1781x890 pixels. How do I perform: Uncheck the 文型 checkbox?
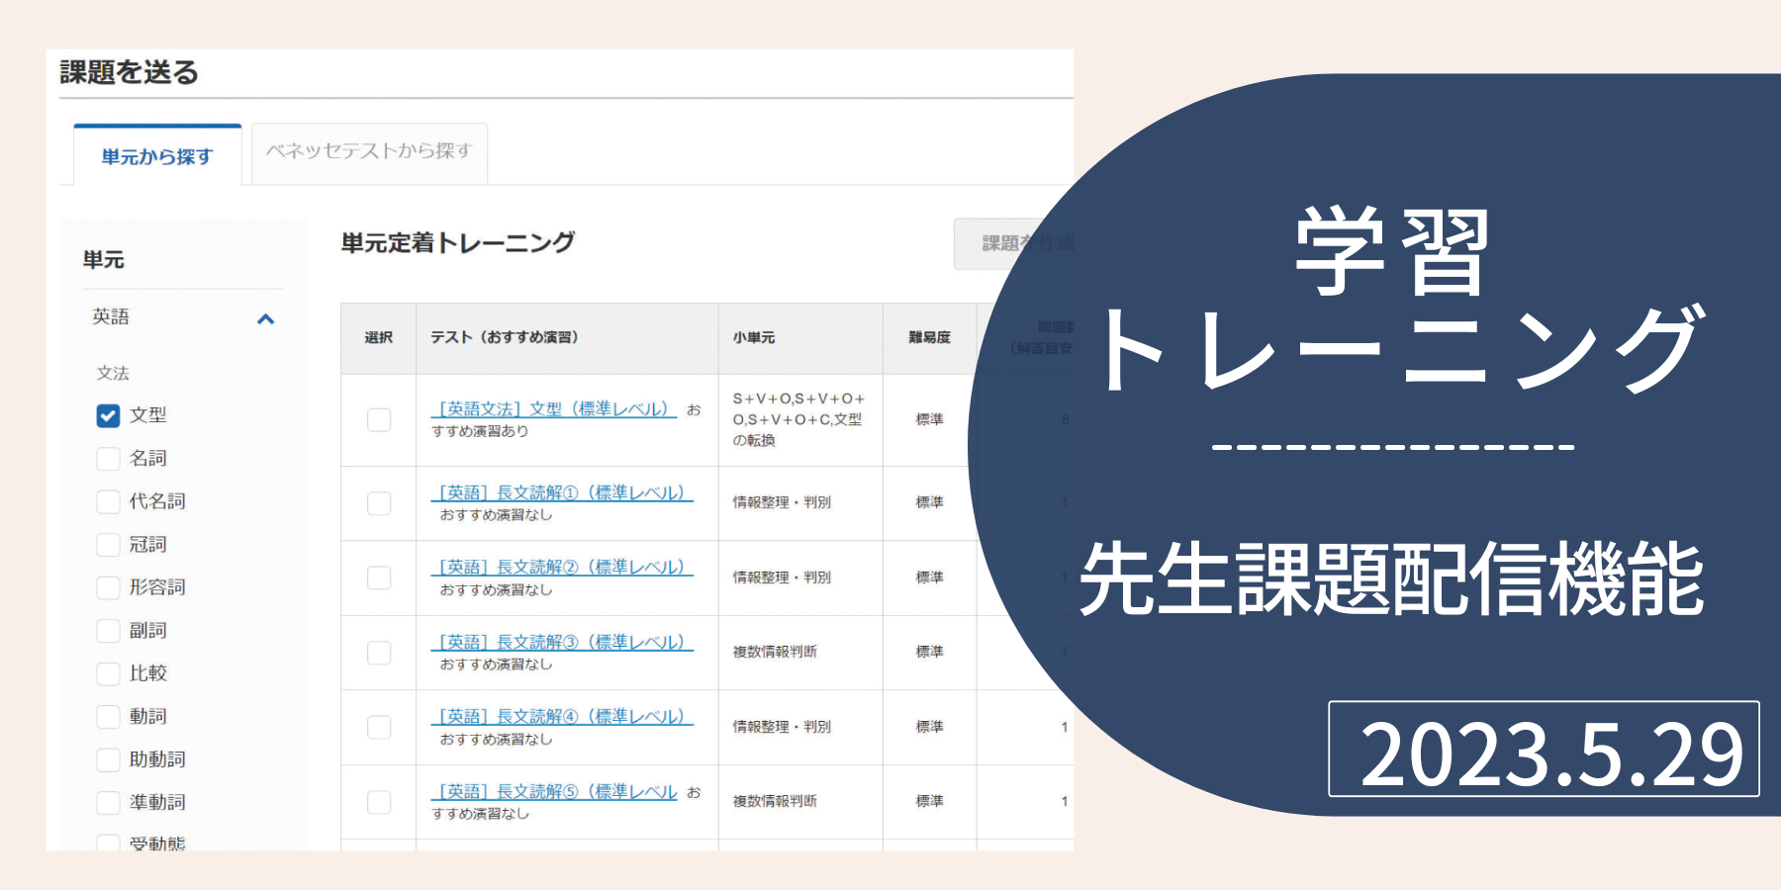pos(108,415)
